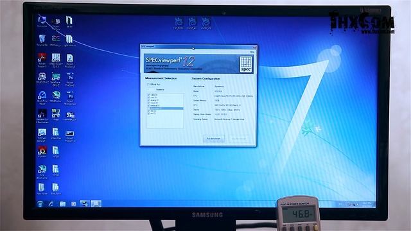The width and height of the screenshot is (411, 231).
Task: Click the Iterations input field
Action: point(151,90)
